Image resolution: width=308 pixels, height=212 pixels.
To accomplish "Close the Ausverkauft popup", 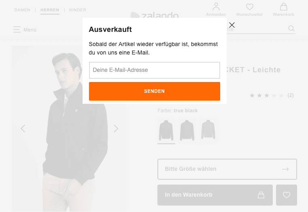I will click(232, 25).
